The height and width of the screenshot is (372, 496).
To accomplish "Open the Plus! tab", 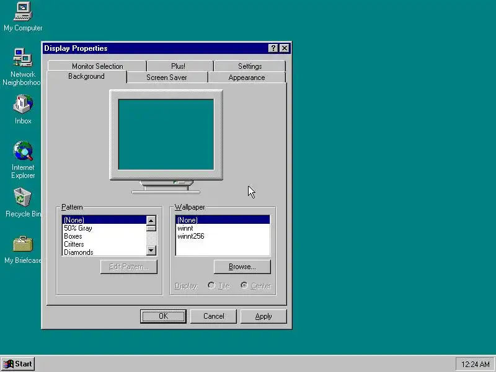I will point(178,66).
